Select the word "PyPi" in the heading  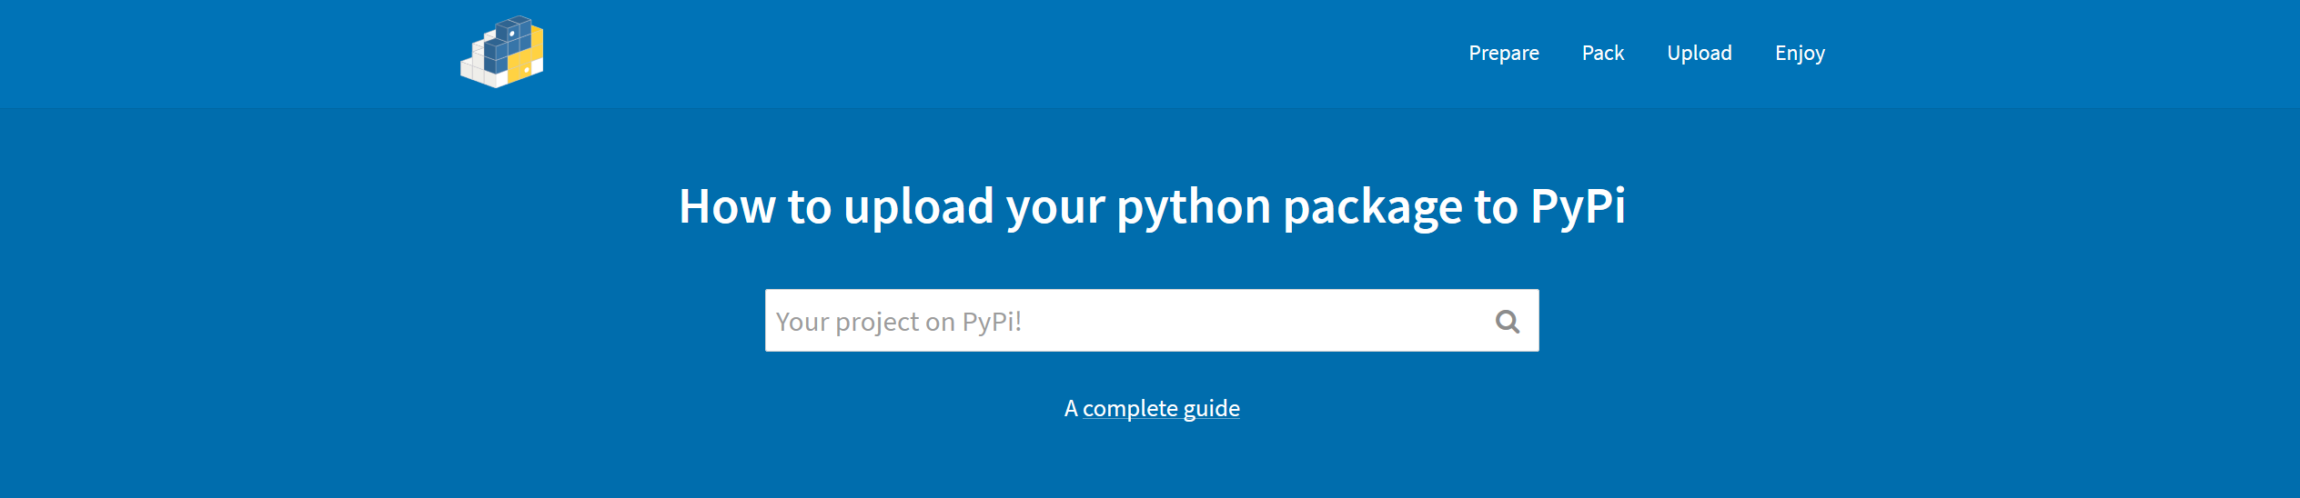1577,206
